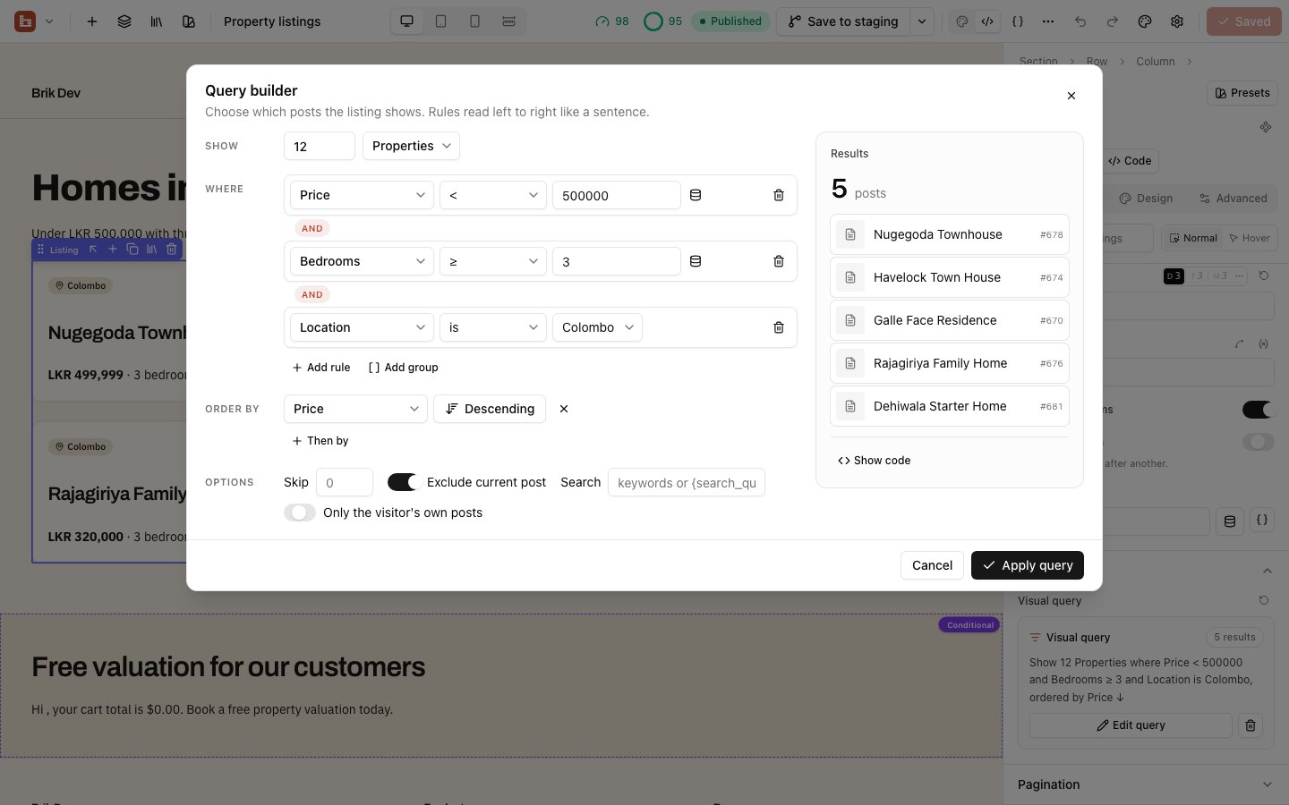This screenshot has height=805, width=1289.
Task: Open the curly braces dynamic data icon in toolbar
Action: coord(1018,21)
